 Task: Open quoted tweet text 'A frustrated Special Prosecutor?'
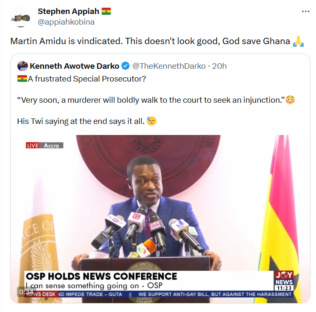point(87,79)
